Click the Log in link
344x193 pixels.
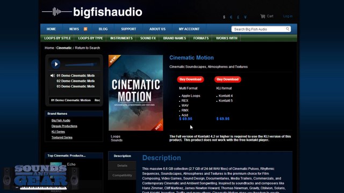coord(288,16)
